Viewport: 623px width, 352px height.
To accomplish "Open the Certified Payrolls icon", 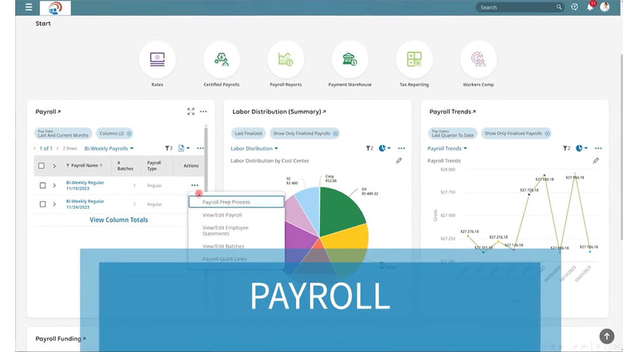I will click(x=221, y=59).
